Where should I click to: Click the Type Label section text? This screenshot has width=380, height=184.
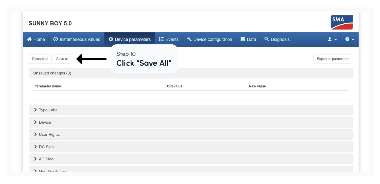point(49,110)
